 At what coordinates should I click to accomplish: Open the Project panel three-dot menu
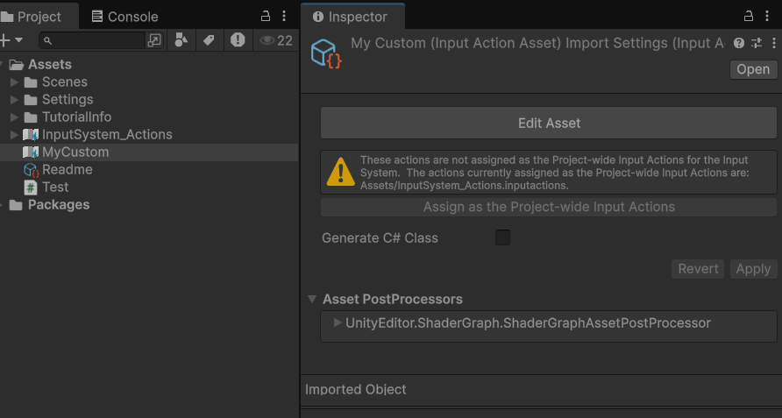tap(284, 16)
